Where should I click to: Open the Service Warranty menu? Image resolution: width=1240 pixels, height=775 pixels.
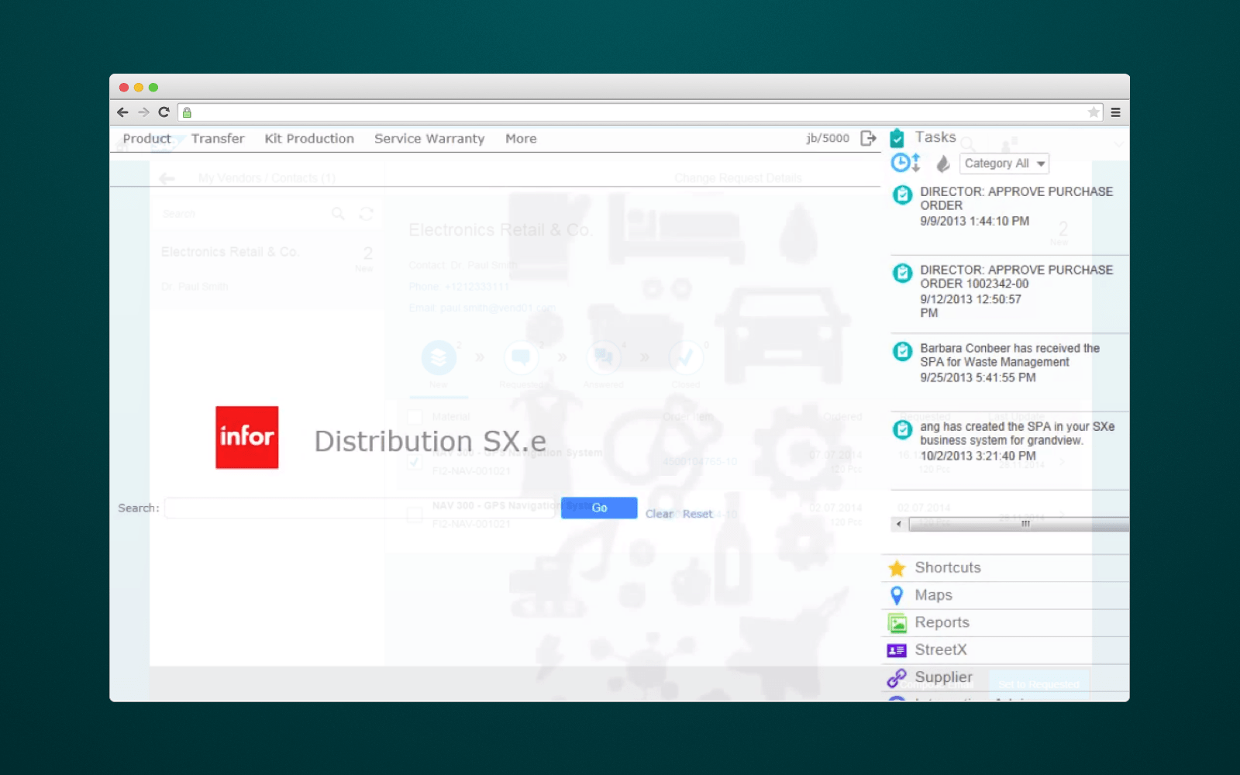(429, 139)
